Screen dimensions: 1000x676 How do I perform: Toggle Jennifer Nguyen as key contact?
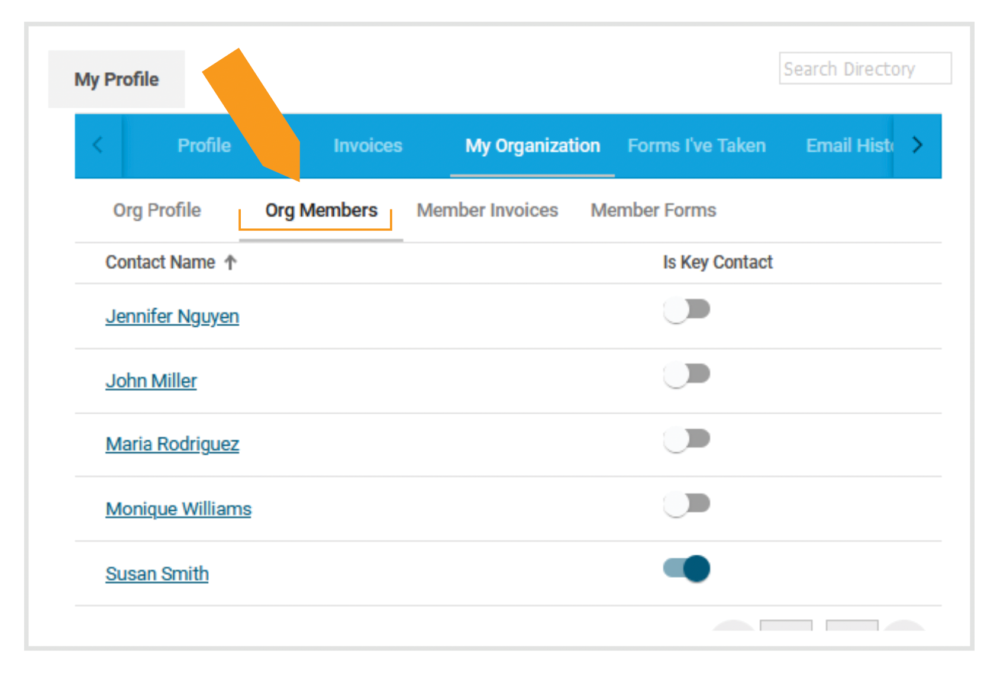pyautogui.click(x=686, y=310)
